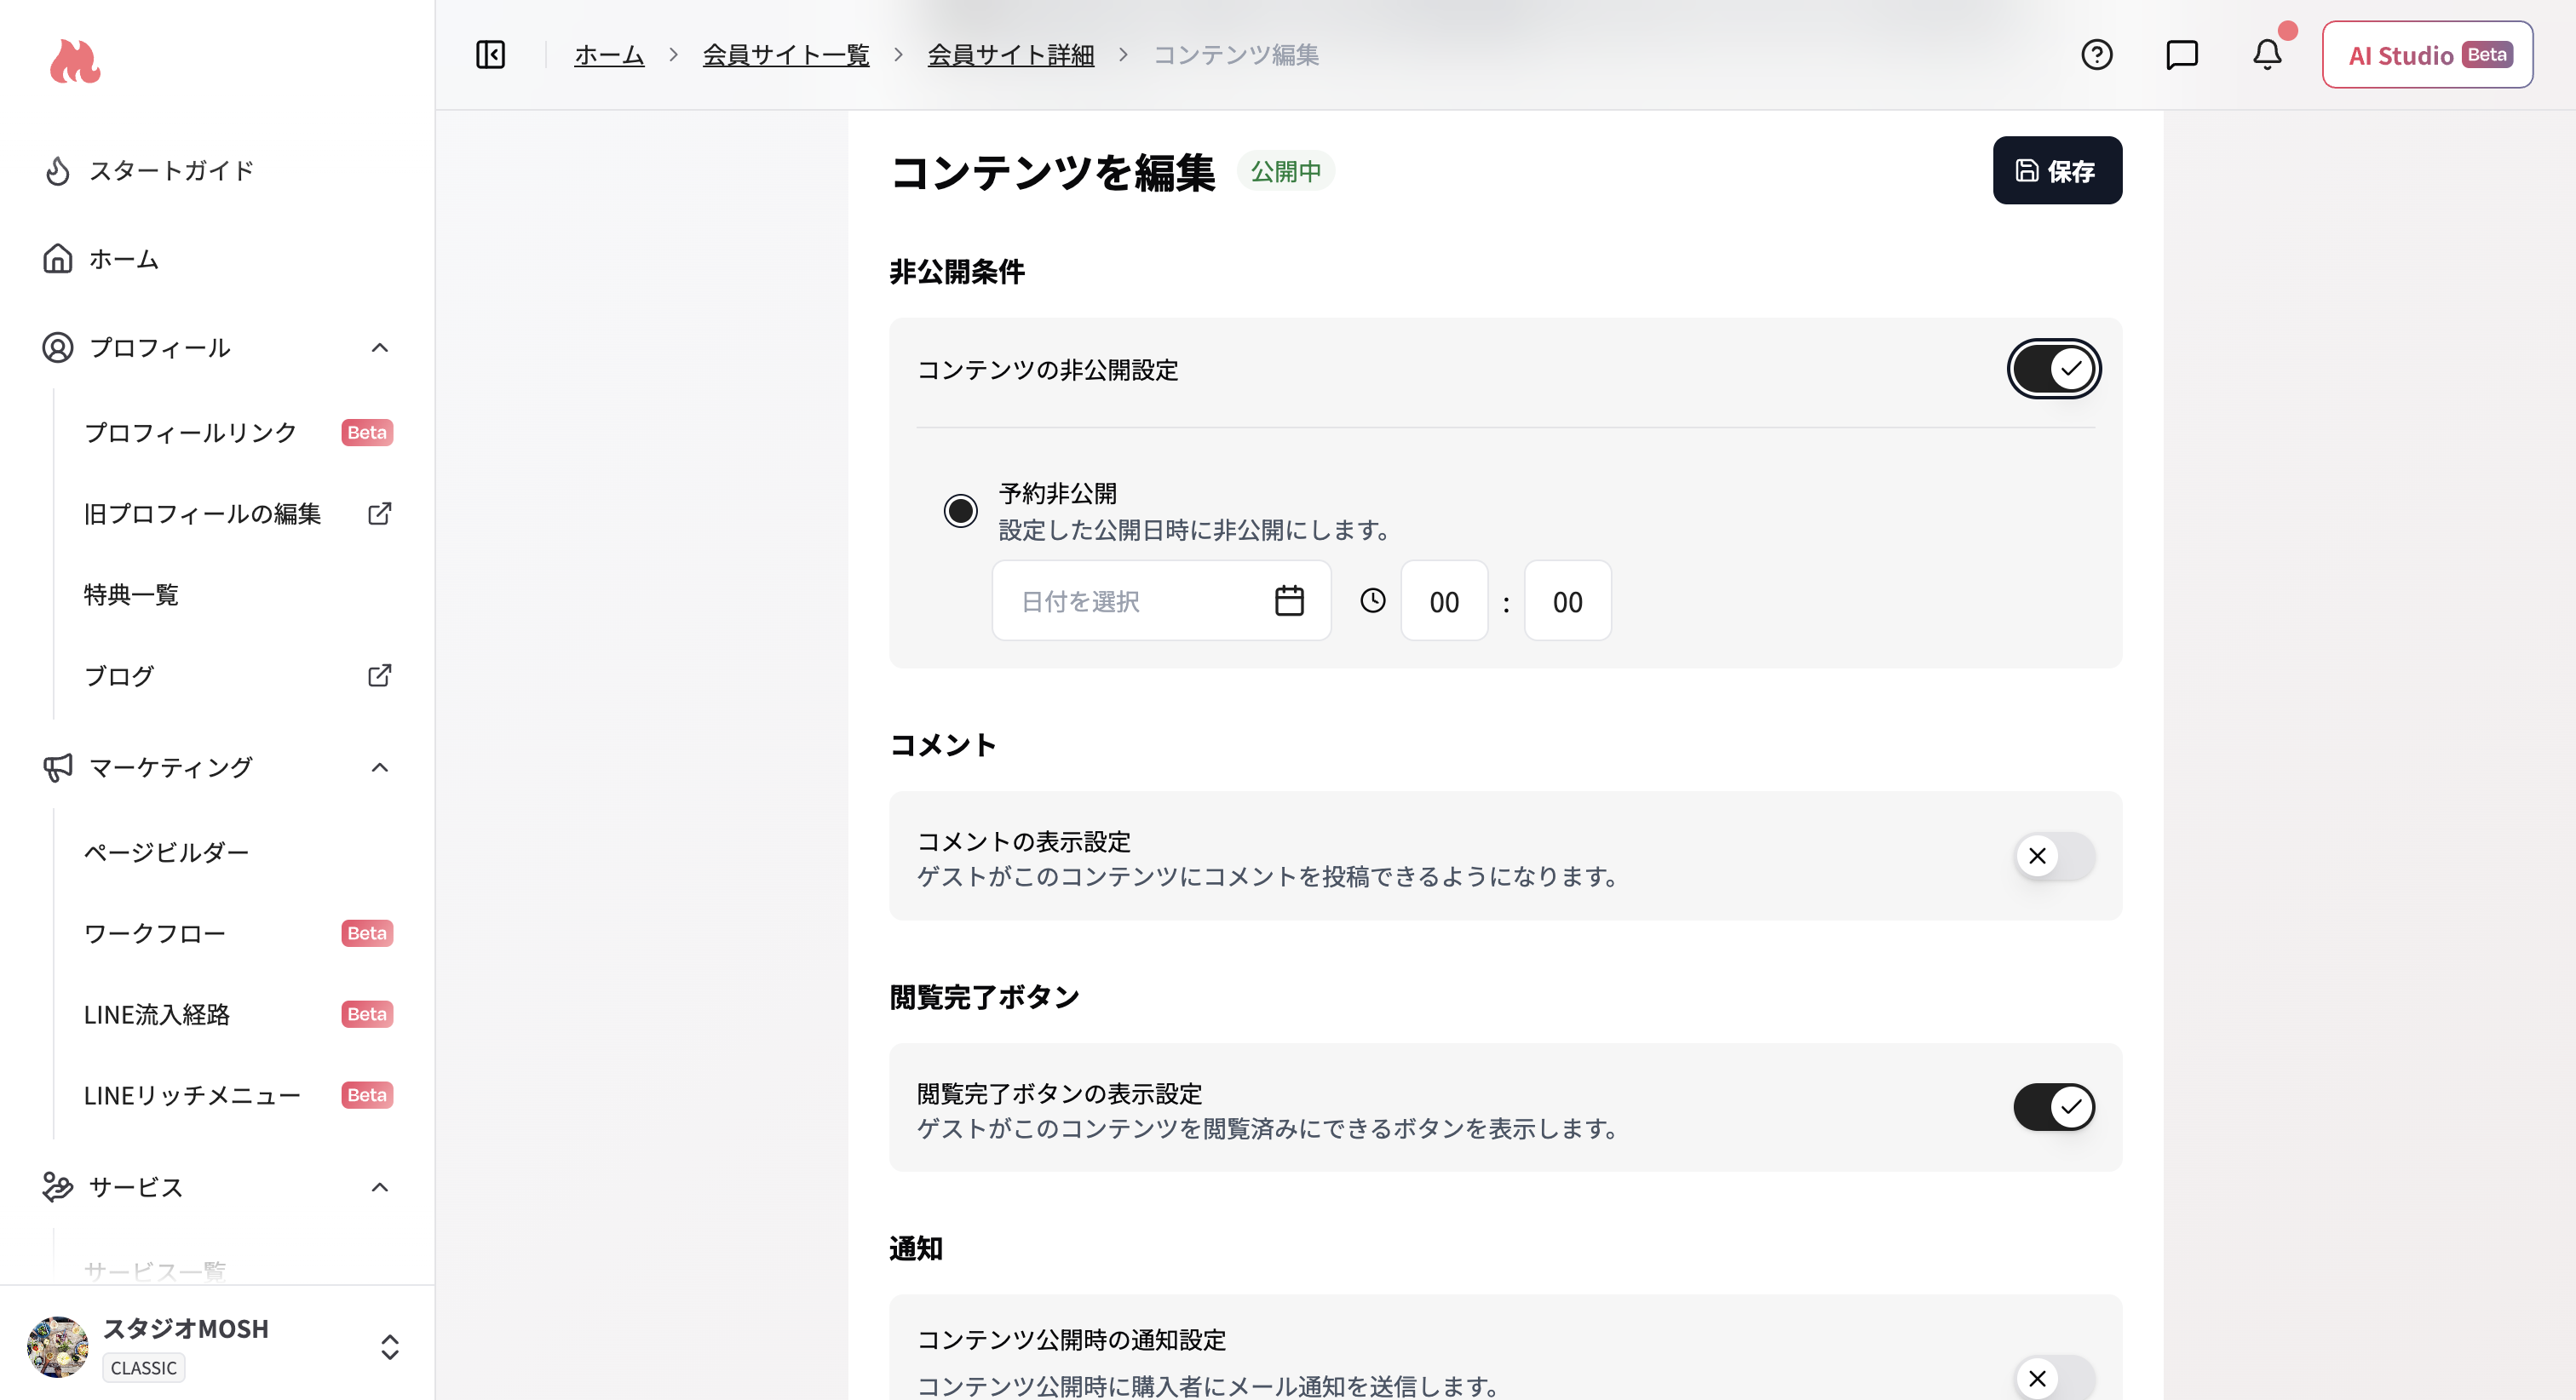This screenshot has width=2576, height=1400.
Task: Click ホーム breadcrumb link
Action: 609,55
